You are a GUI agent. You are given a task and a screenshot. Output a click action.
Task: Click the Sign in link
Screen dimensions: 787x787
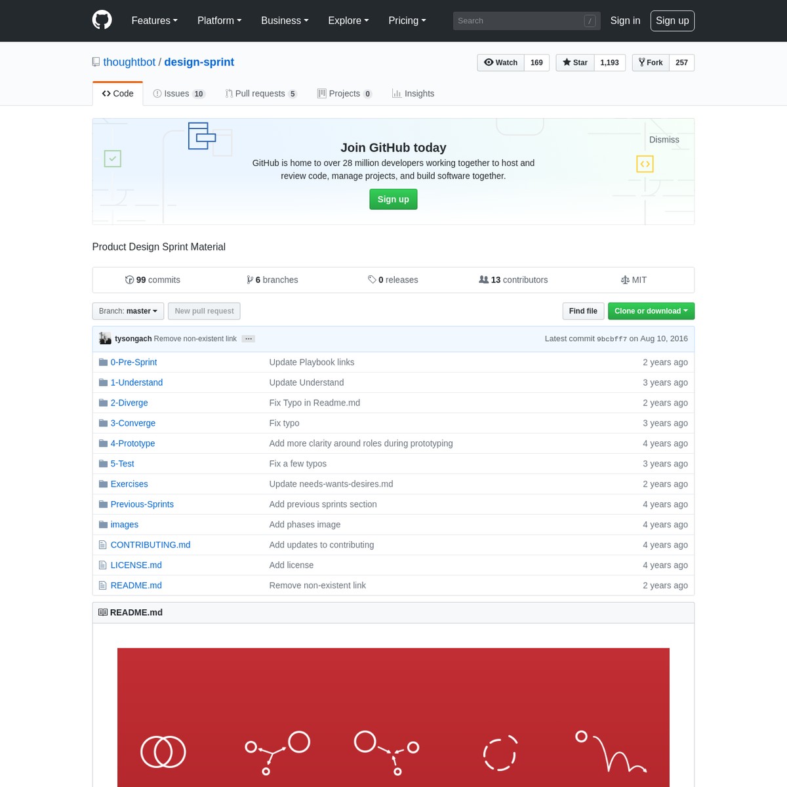pyautogui.click(x=625, y=21)
